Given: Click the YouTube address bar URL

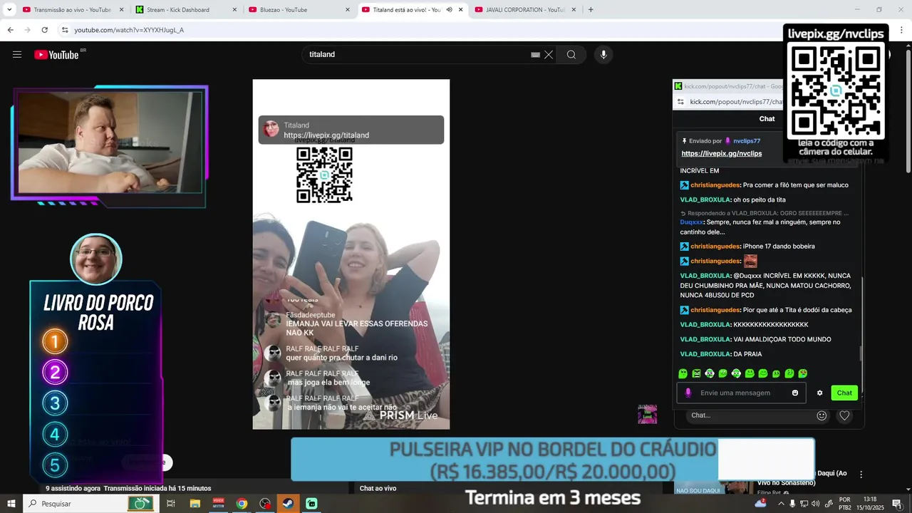Looking at the screenshot, I should click(x=129, y=30).
